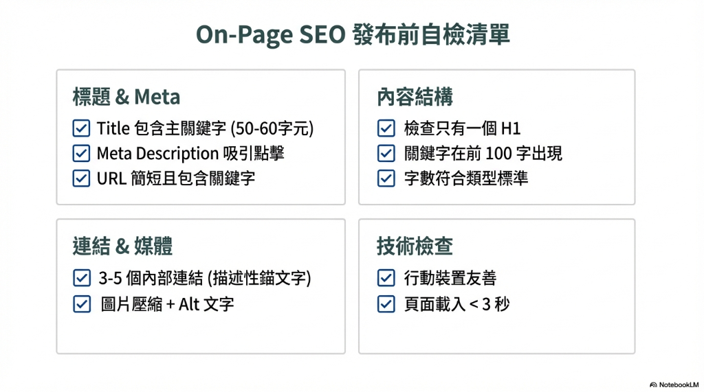Click the 技術檢查 section heading
This screenshot has width=704, height=392.
pos(415,246)
